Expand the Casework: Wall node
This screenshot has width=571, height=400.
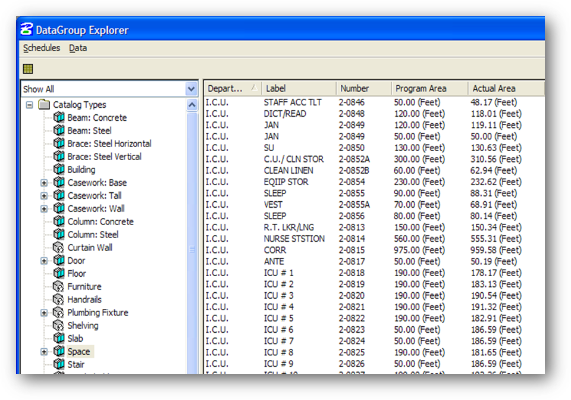pos(44,209)
